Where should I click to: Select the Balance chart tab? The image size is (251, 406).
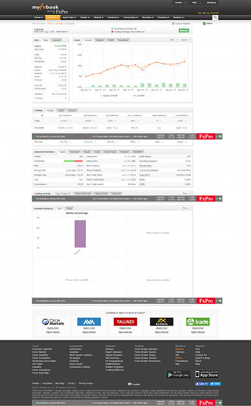tap(100, 40)
